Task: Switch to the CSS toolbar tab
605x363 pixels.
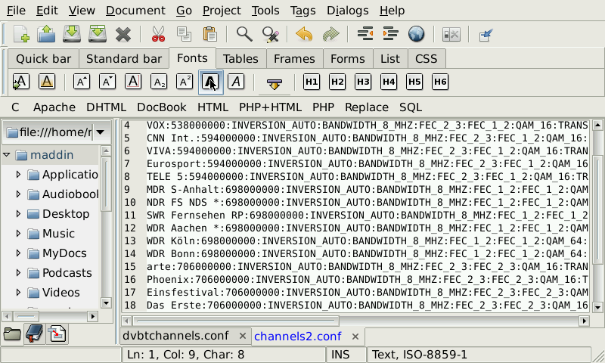Action: pyautogui.click(x=426, y=59)
